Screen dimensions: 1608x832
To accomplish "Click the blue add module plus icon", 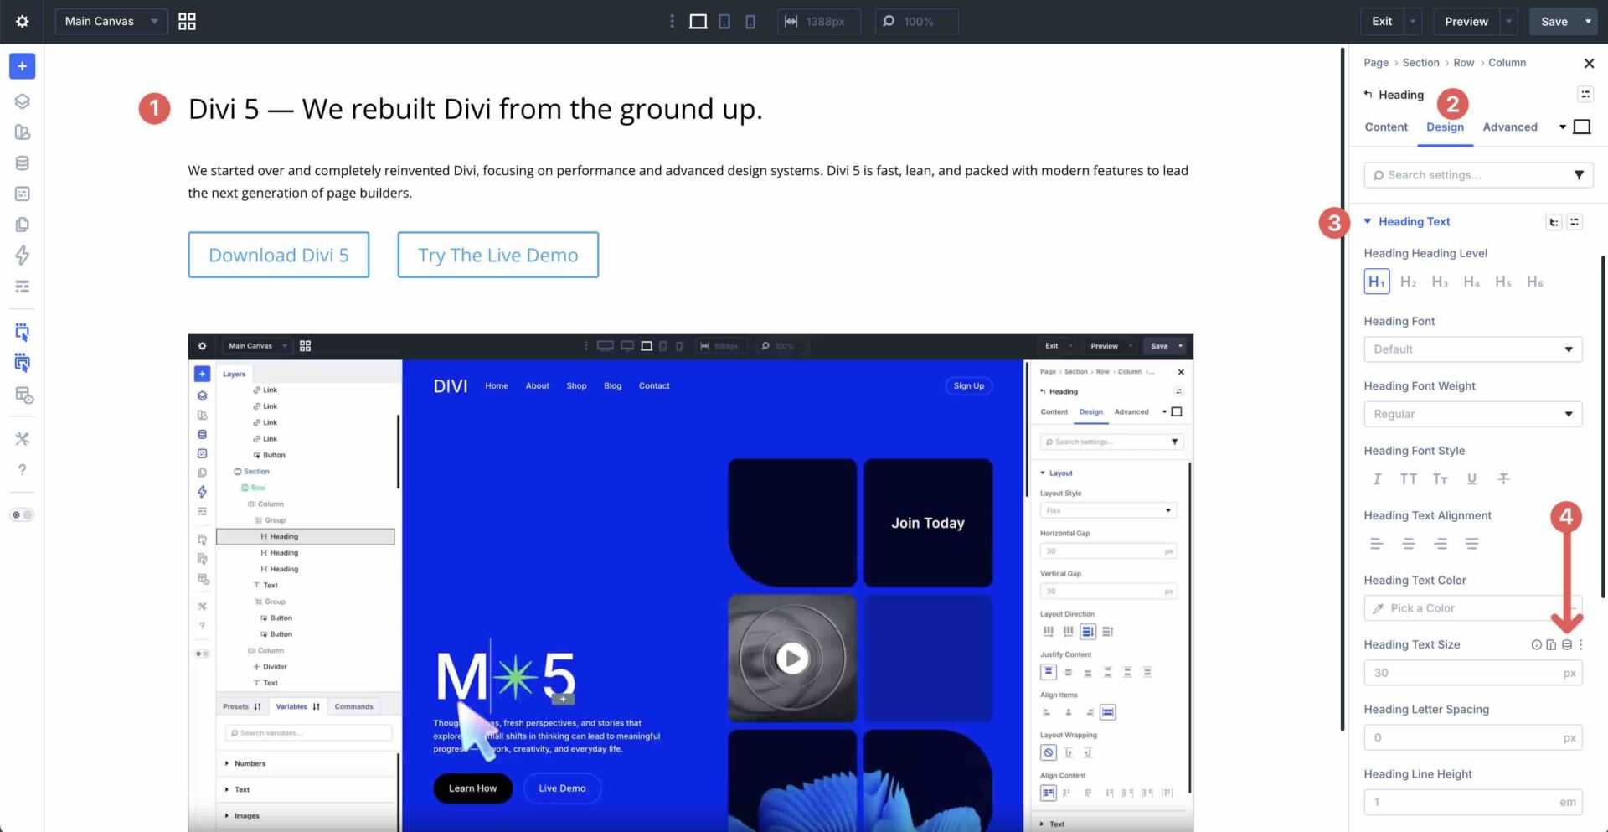I will [x=23, y=66].
